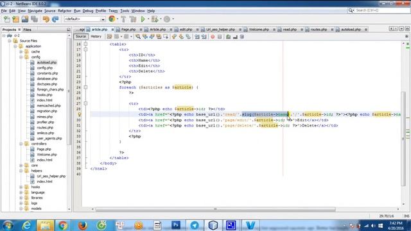Click the maximize editor window button
The height and width of the screenshot is (231, 411).
pos(407,29)
